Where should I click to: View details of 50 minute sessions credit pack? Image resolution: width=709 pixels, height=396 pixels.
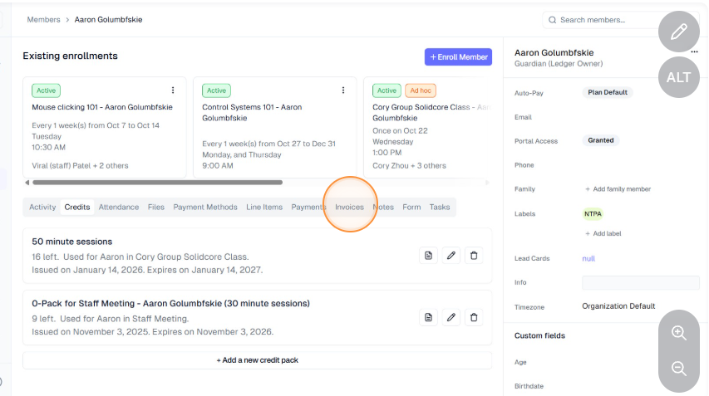[x=428, y=256]
